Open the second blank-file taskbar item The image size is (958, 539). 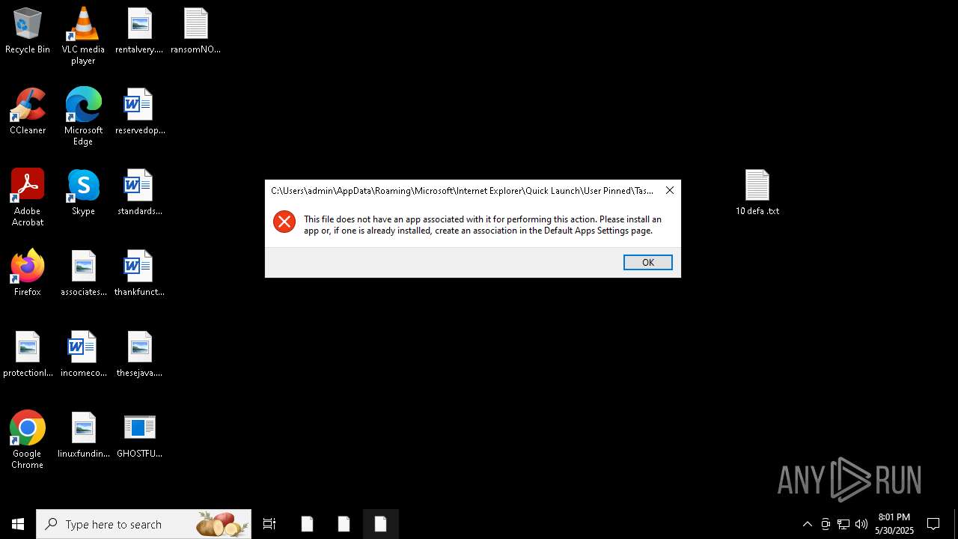coord(344,524)
